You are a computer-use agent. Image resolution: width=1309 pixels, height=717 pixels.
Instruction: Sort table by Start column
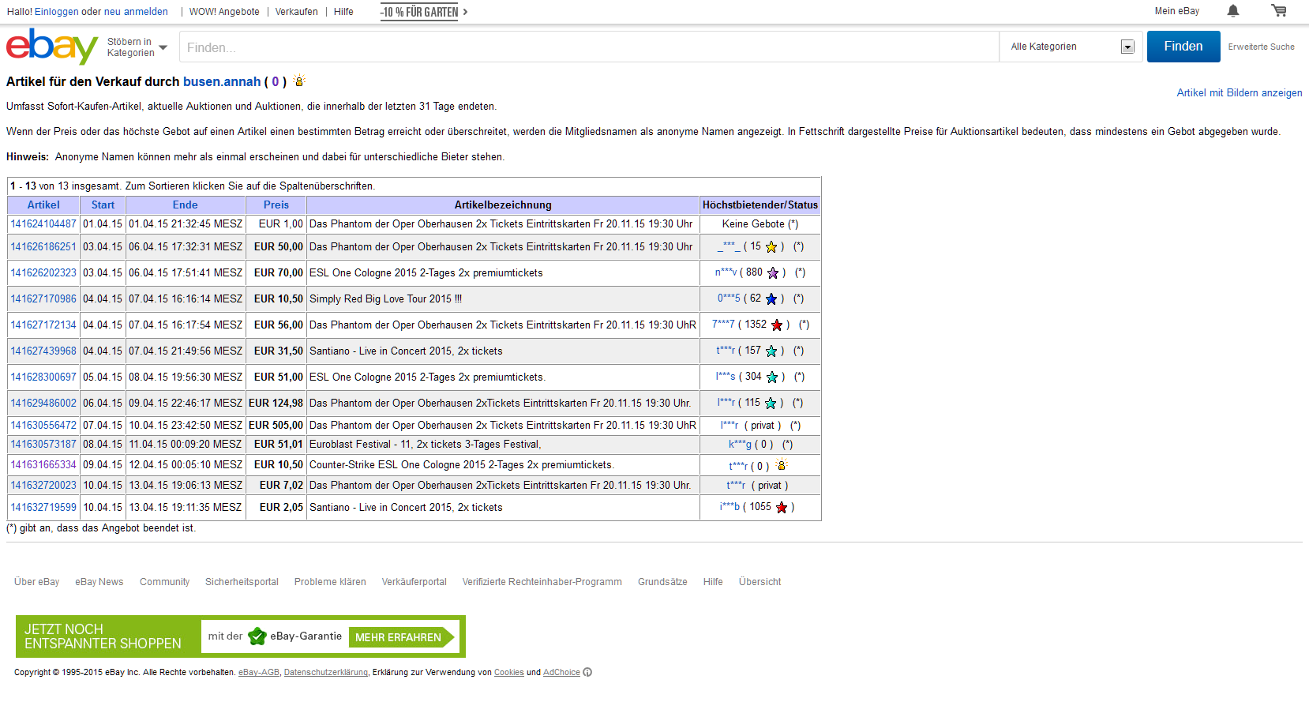(x=103, y=205)
